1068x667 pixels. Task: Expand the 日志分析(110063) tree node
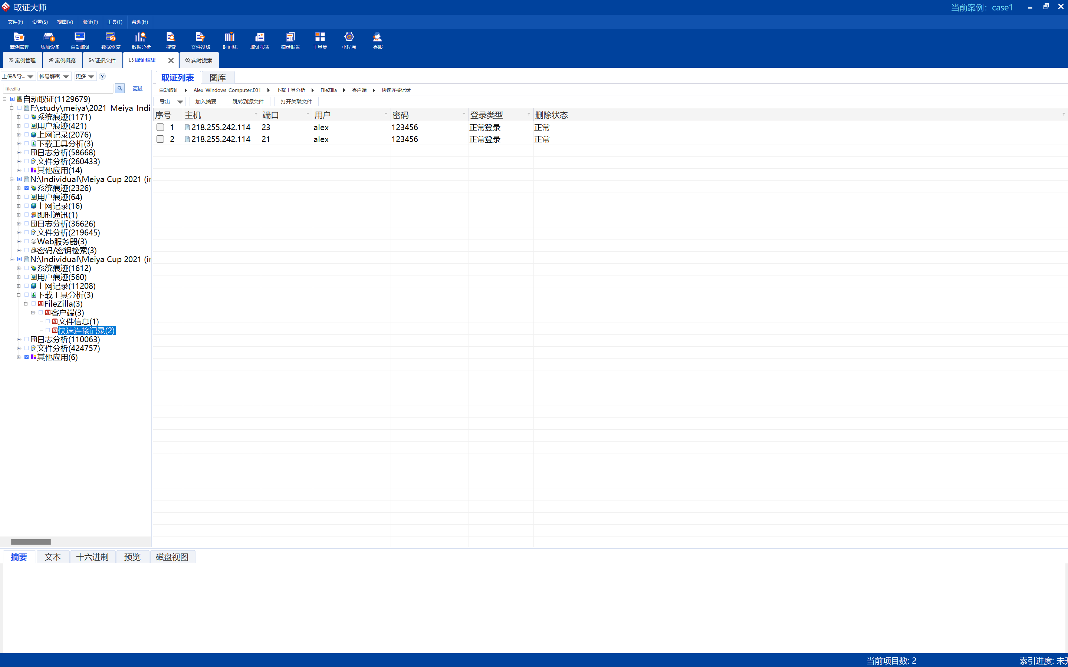pos(19,339)
